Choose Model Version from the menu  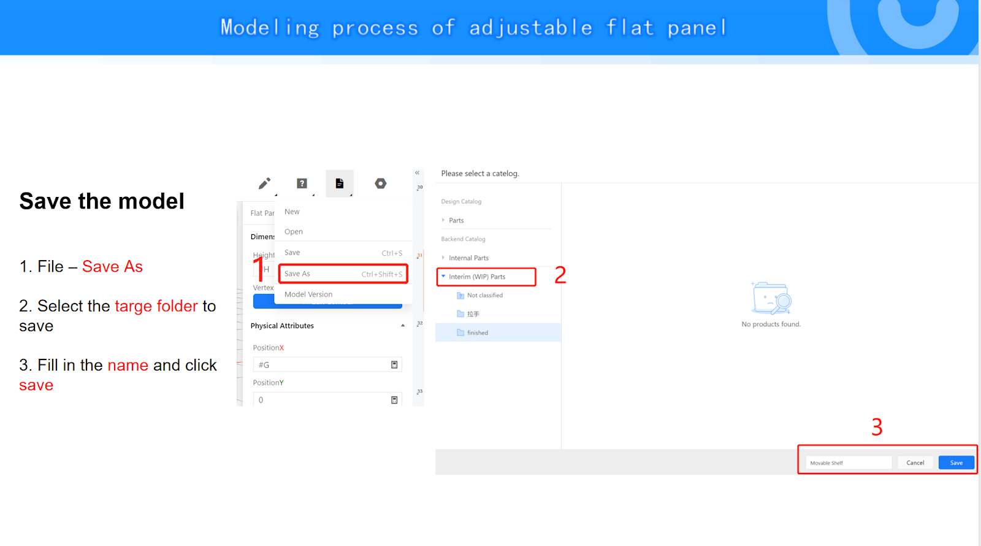tap(308, 294)
